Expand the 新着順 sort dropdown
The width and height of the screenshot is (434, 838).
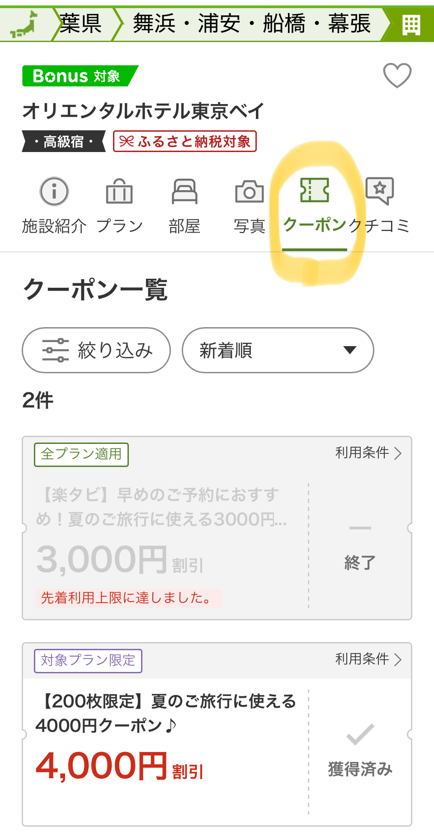[x=278, y=350]
